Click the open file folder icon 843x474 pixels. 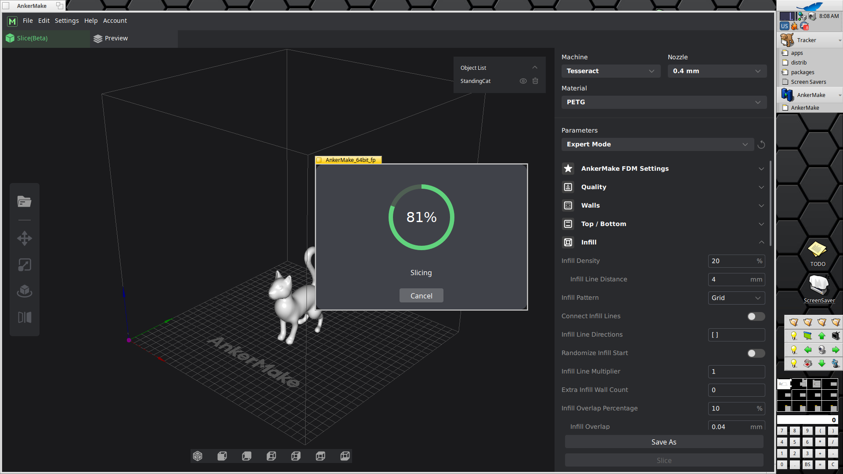24,201
